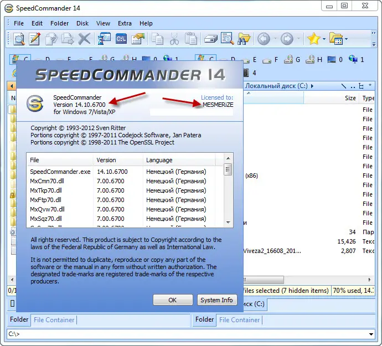The height and width of the screenshot is (346, 382).
Task: Click the left pane back arrow button
Action: (x=12, y=86)
